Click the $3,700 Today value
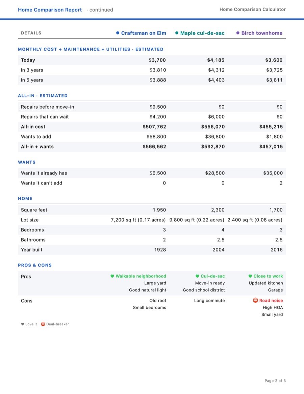The image size is (304, 394). point(157,60)
